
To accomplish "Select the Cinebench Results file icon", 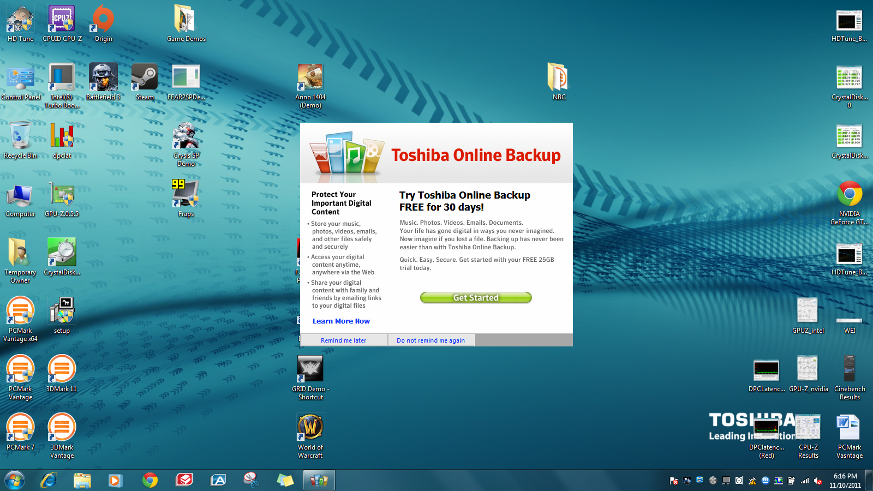I will pos(850,378).
